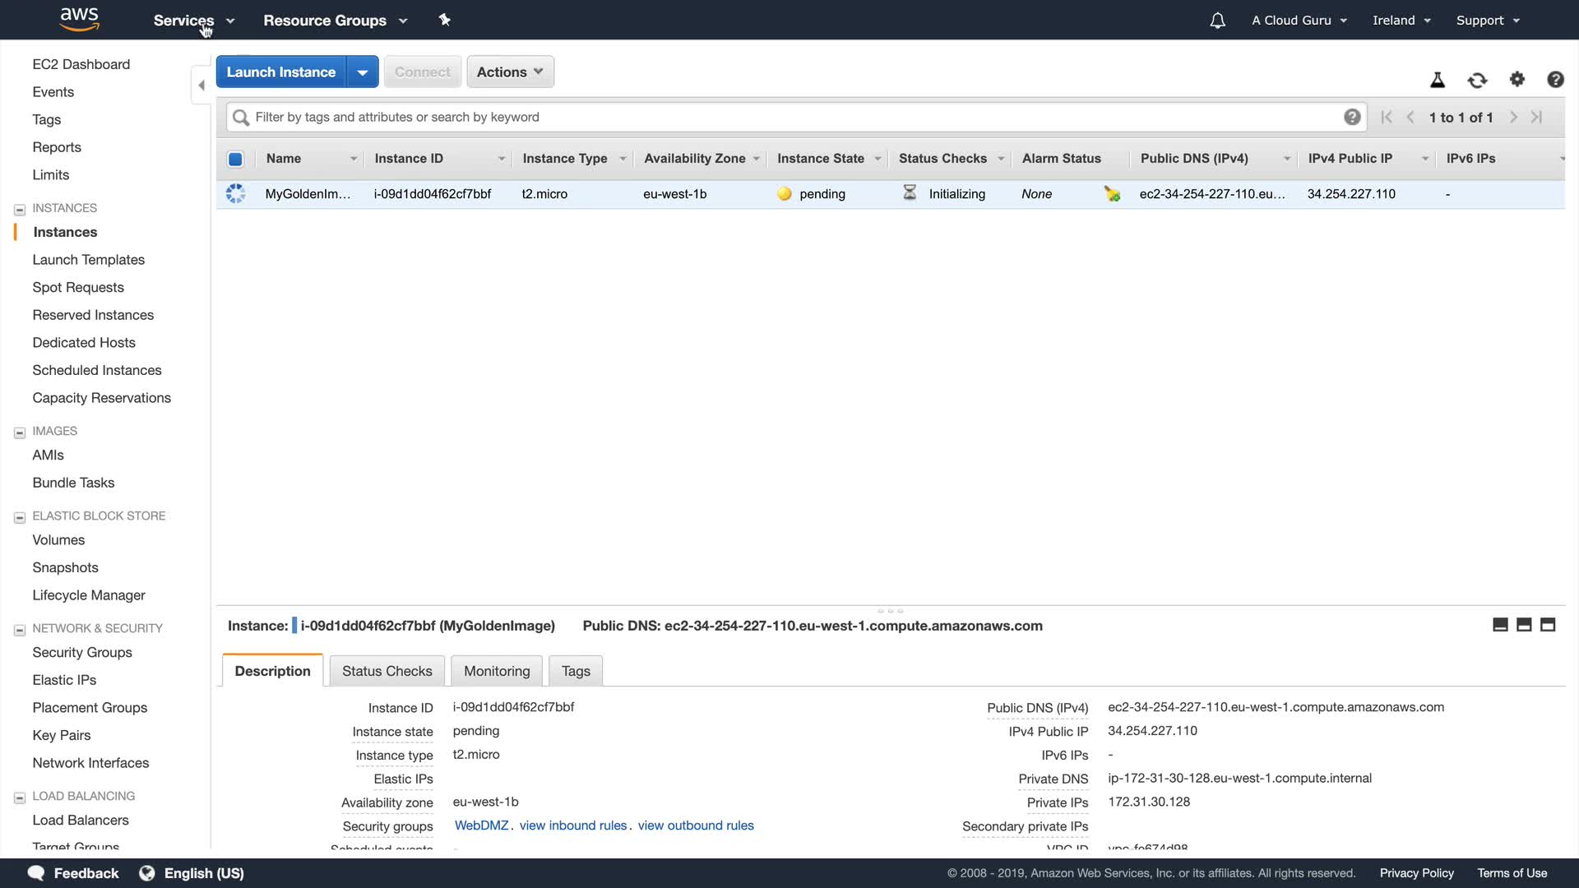
Task: Open Security Groups in sidebar
Action: pyautogui.click(x=82, y=652)
